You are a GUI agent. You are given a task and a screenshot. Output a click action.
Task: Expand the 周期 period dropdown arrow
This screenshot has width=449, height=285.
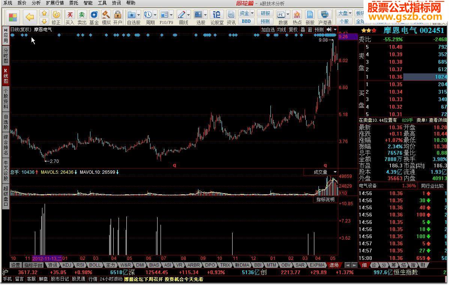tap(155, 15)
